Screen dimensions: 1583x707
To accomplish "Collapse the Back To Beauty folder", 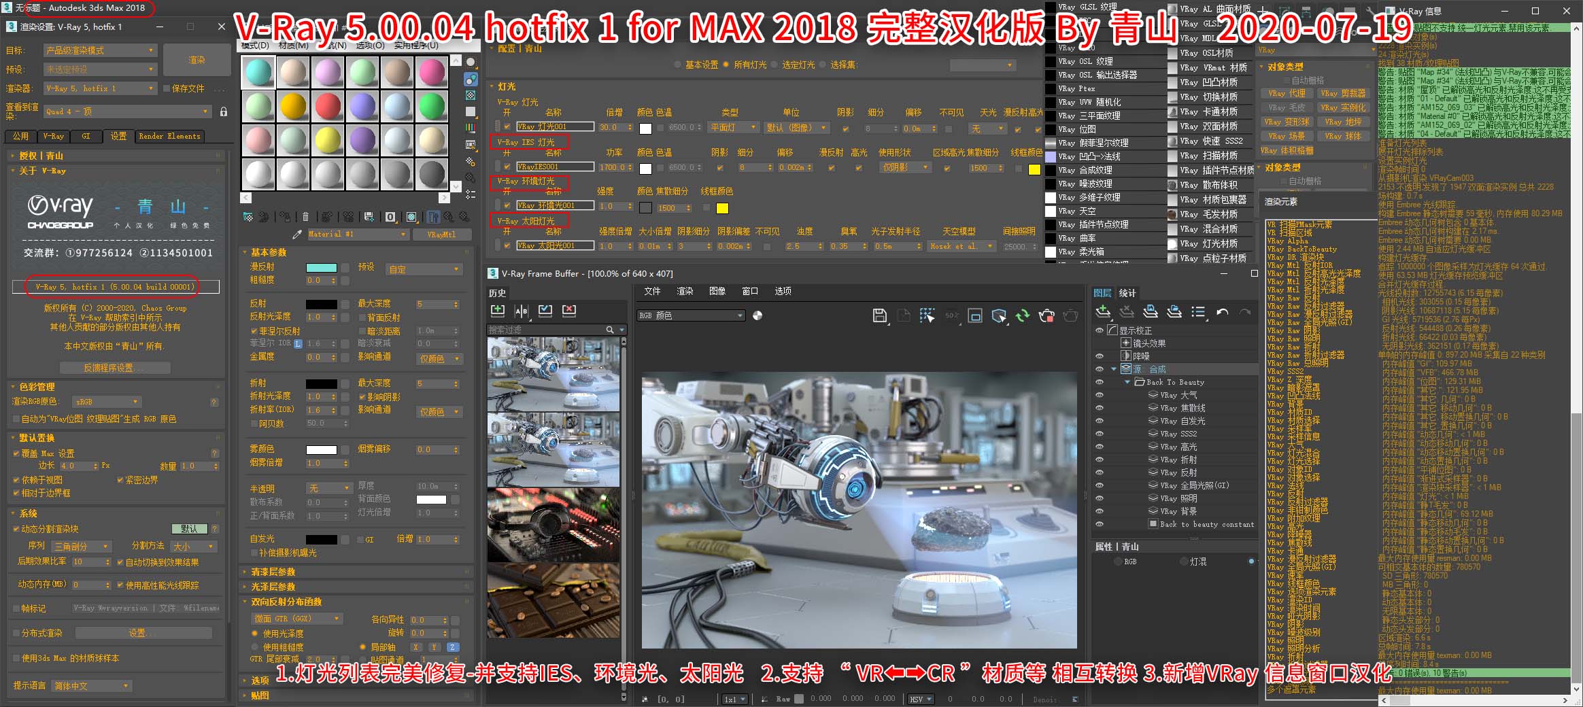I will pos(1127,382).
